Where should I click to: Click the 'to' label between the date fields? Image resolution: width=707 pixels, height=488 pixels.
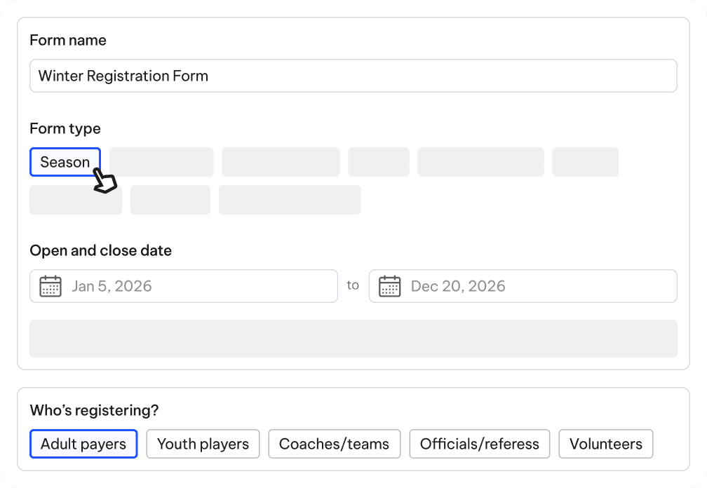tap(353, 285)
